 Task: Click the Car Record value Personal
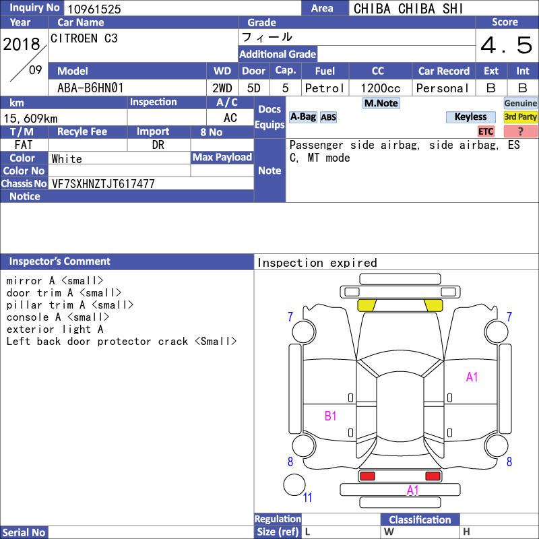[x=443, y=88]
